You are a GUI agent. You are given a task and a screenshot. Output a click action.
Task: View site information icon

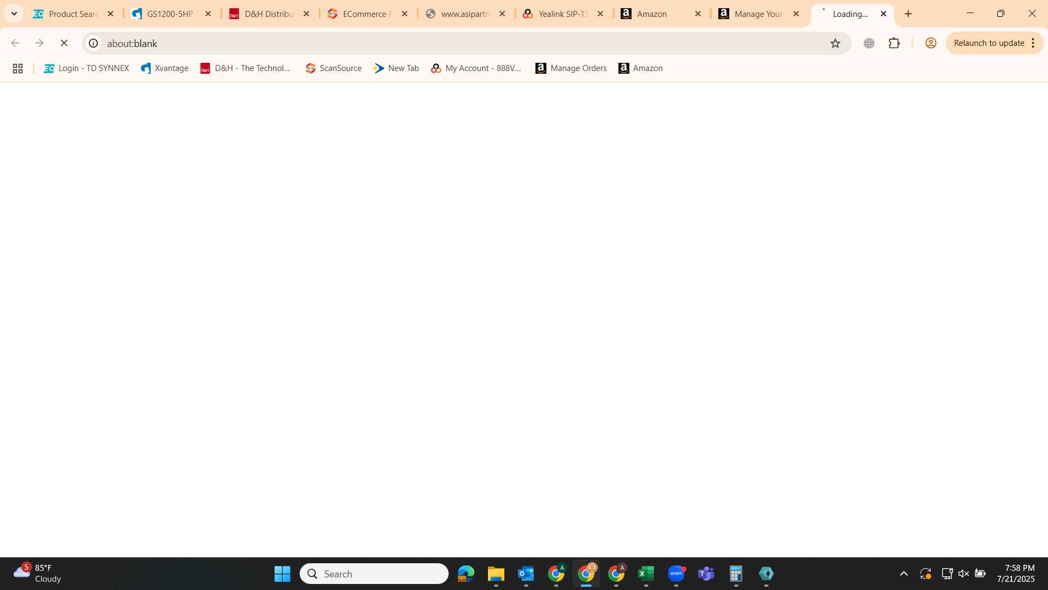pyautogui.click(x=93, y=43)
